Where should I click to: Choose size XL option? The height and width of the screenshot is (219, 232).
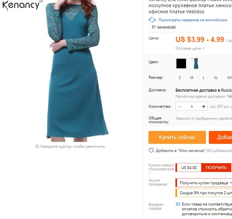[216, 77]
